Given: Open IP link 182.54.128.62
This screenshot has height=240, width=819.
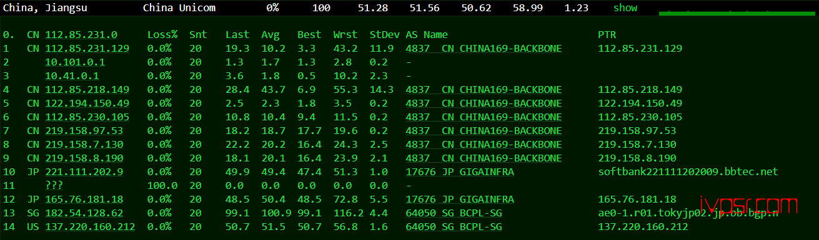Looking at the screenshot, I should pos(84,213).
